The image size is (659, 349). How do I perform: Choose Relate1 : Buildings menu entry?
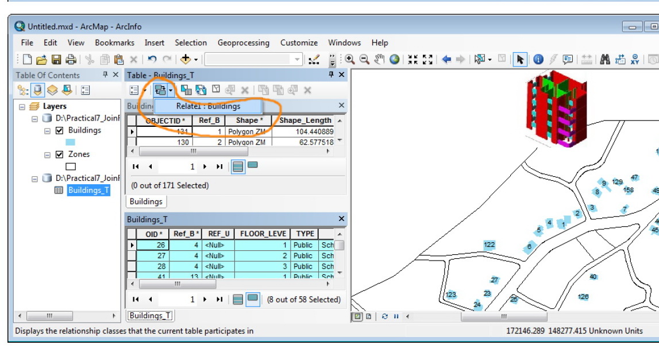click(x=208, y=106)
